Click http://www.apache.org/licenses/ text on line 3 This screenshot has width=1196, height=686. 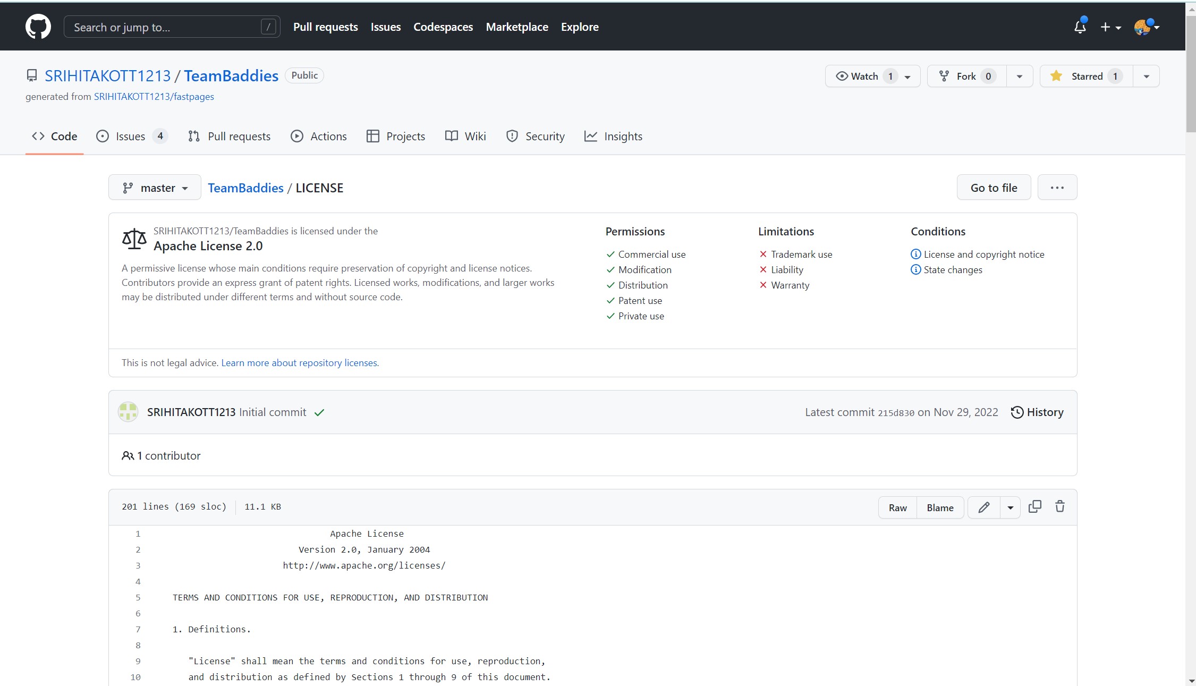click(x=364, y=565)
